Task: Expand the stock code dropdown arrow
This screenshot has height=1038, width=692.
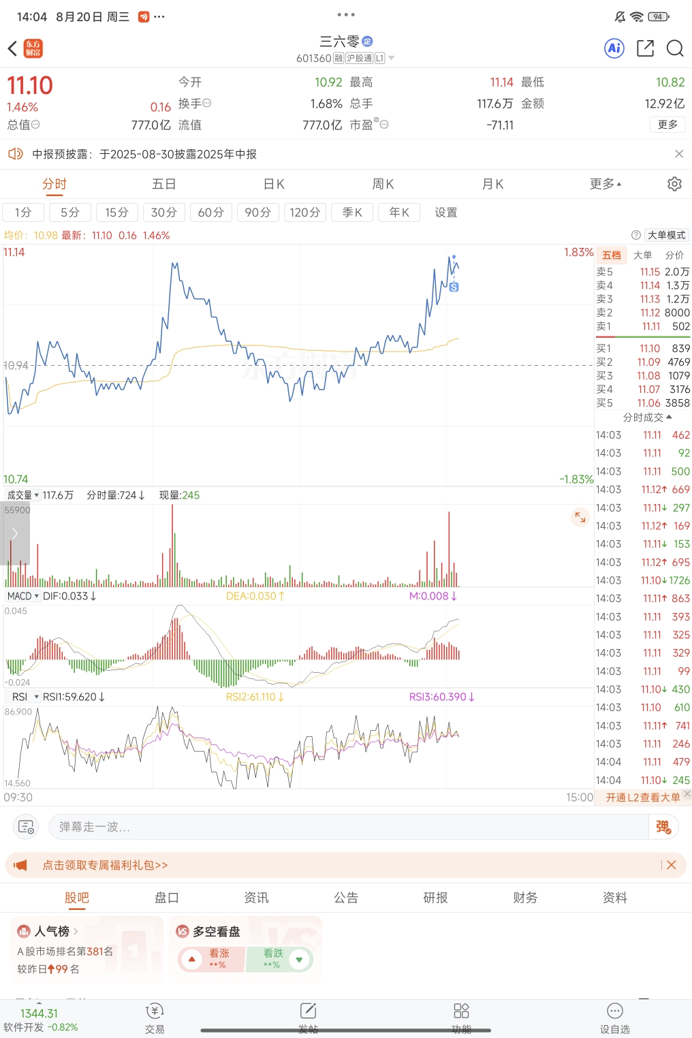Action: coord(392,59)
